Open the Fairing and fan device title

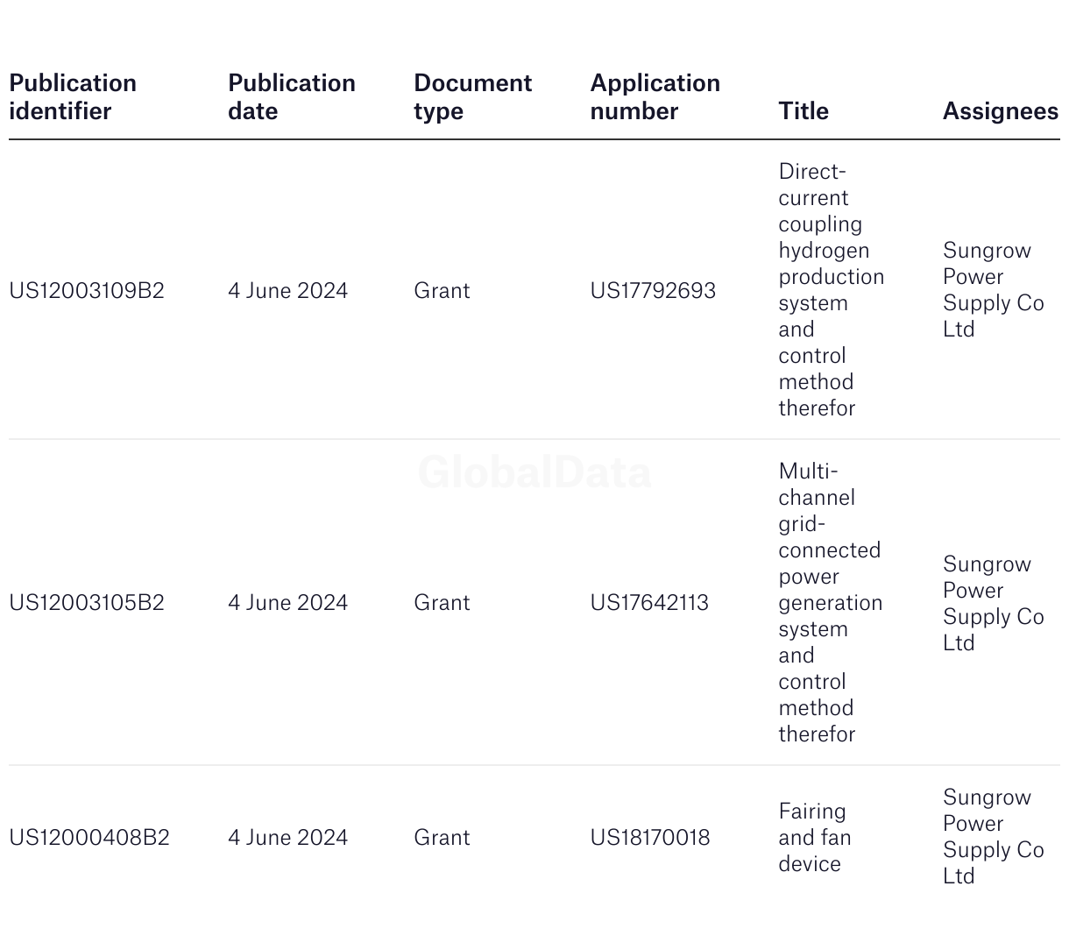[815, 838]
